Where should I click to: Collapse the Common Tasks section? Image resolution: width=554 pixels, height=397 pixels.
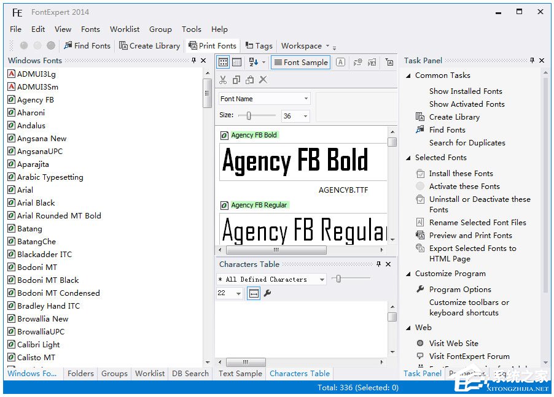[408, 75]
